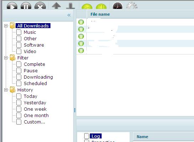The width and height of the screenshot is (194, 142).
Task: Click the black Start download toolbar button
Action: (x=12, y=6)
